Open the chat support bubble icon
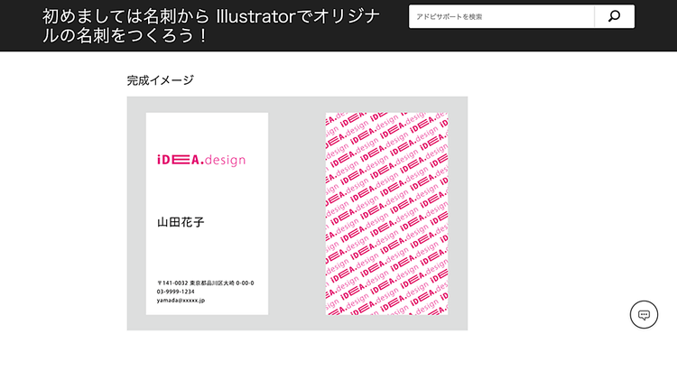Image resolution: width=677 pixels, height=371 pixels. [644, 314]
